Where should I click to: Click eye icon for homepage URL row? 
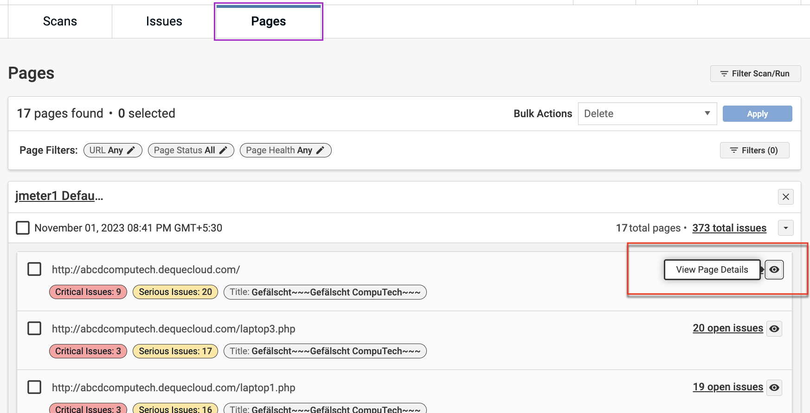pos(774,270)
